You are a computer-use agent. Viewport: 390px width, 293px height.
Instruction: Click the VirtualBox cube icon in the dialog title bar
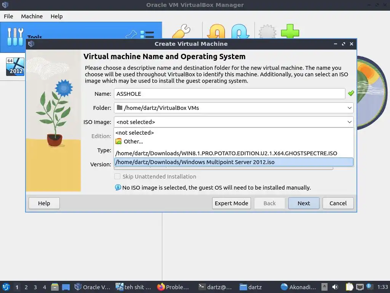click(31, 44)
